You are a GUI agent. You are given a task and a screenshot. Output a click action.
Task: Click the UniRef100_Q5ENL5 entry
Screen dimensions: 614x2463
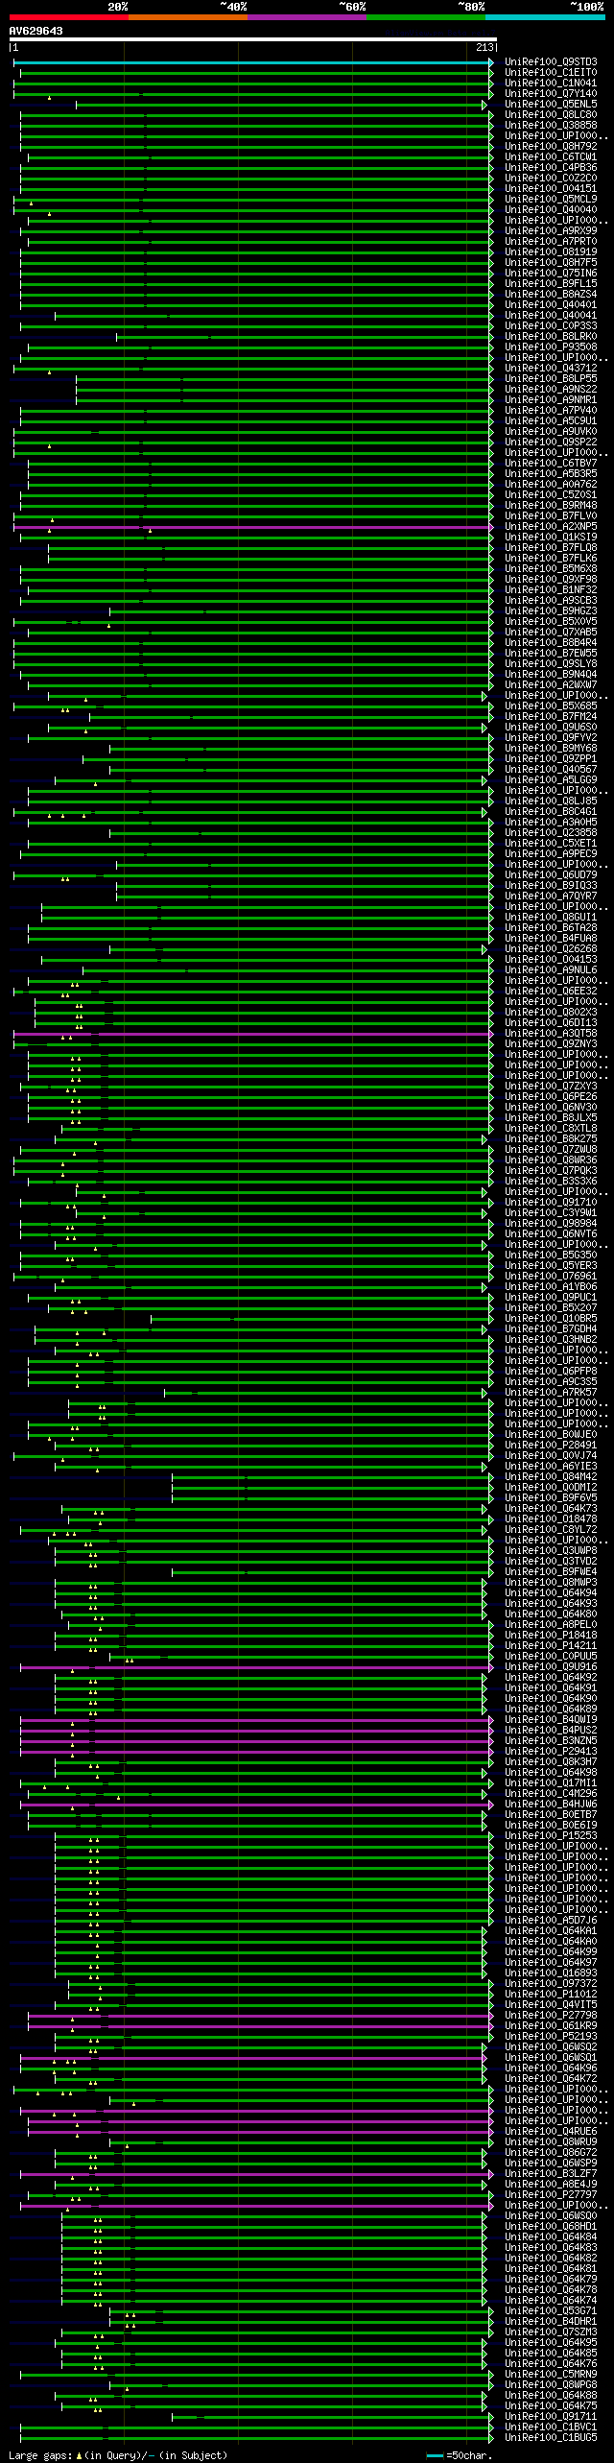pyautogui.click(x=551, y=105)
